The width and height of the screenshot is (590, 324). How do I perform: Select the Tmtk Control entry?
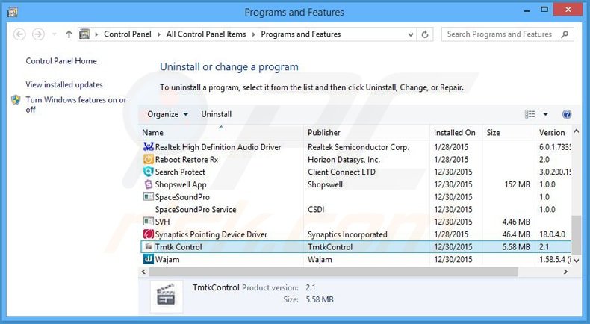(355, 246)
